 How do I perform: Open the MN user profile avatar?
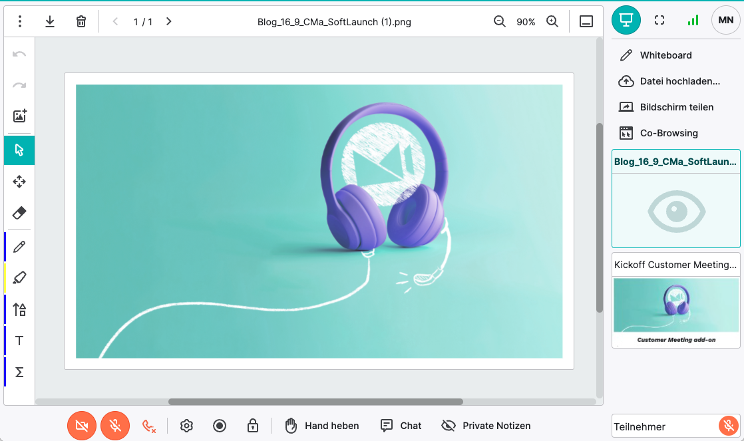click(725, 20)
